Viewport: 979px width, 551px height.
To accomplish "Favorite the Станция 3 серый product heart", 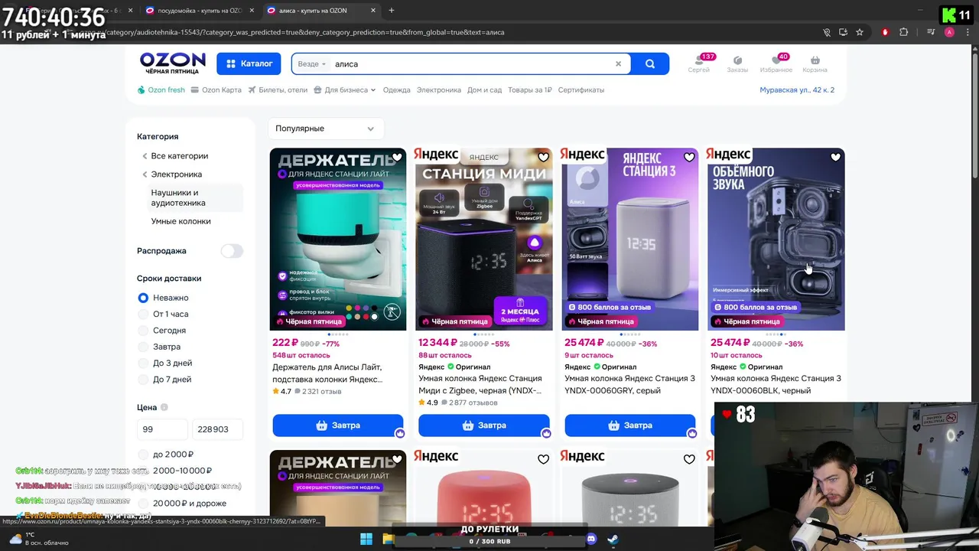I will coord(689,158).
